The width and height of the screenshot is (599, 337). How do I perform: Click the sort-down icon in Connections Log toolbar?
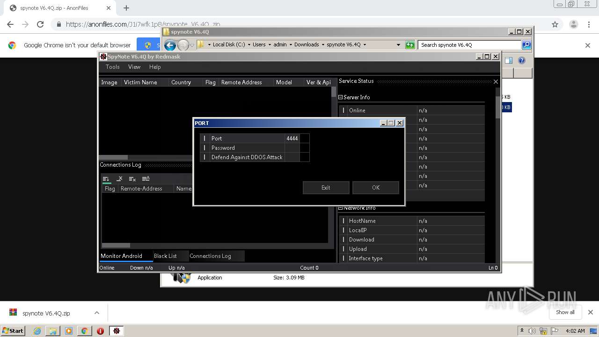(x=106, y=179)
